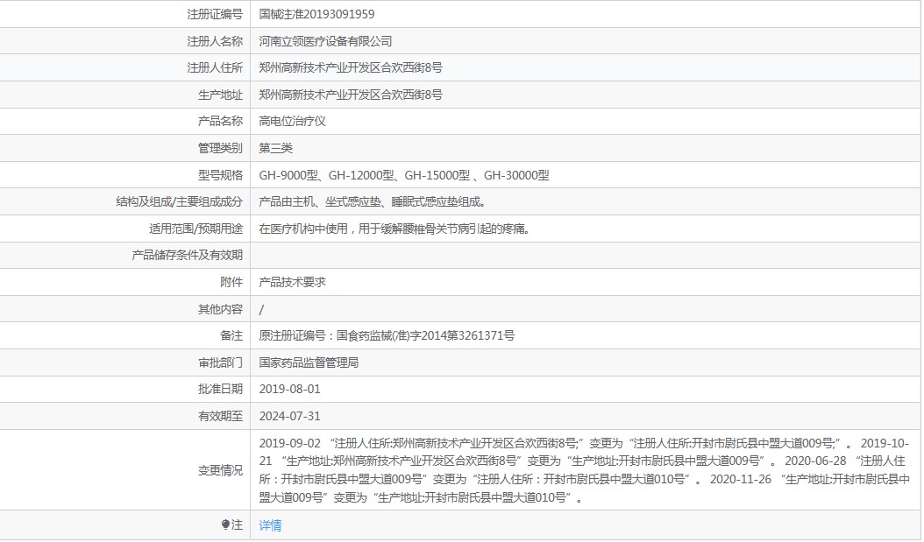Click the 注册人名称 label

coord(215,41)
